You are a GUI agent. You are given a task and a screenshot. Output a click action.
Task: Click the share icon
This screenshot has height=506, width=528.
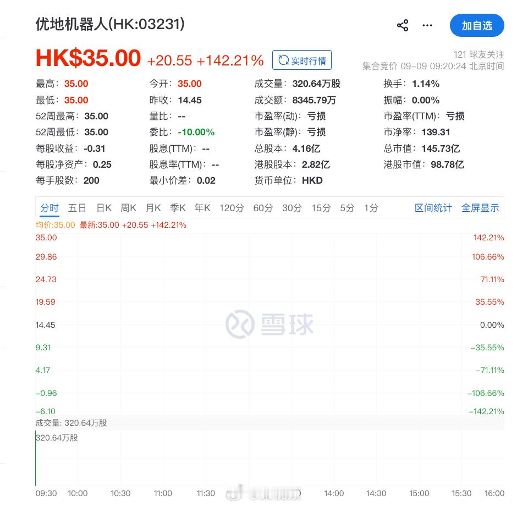point(403,25)
